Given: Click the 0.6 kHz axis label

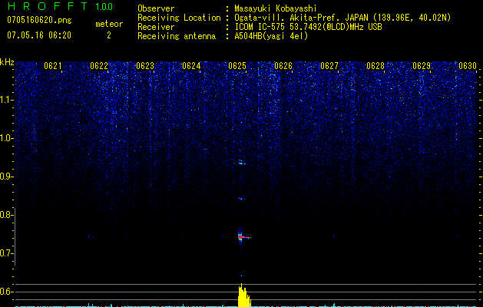Looking at the screenshot, I should 6,292.
